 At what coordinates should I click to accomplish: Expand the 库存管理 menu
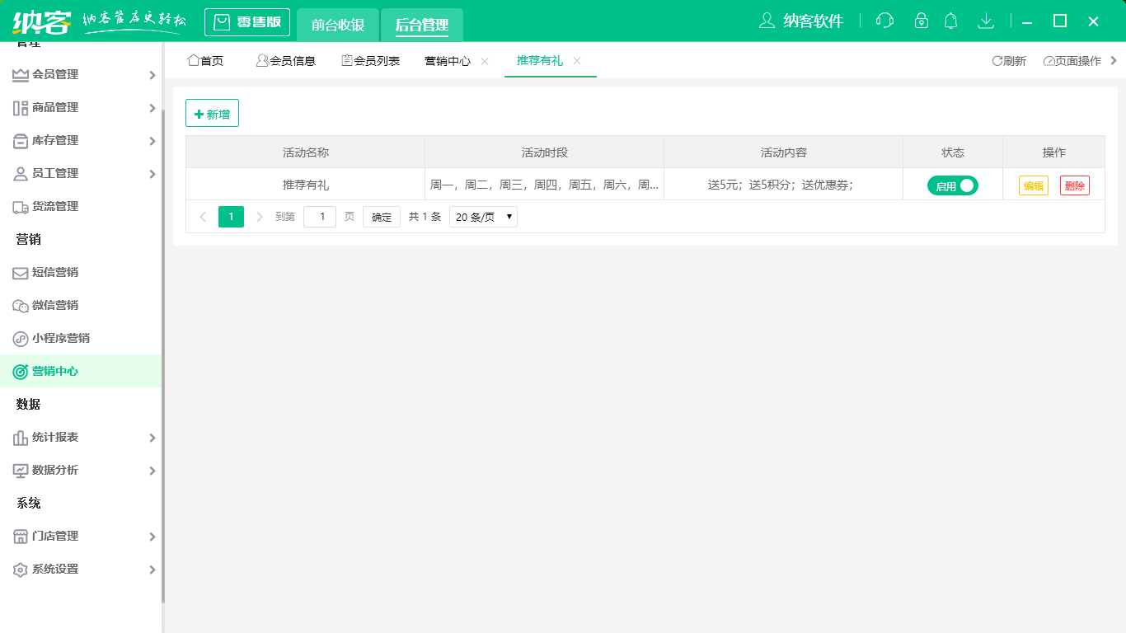pos(152,140)
